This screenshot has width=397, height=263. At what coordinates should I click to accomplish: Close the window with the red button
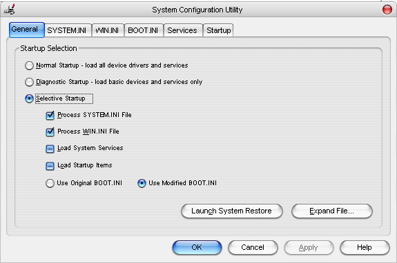click(387, 10)
